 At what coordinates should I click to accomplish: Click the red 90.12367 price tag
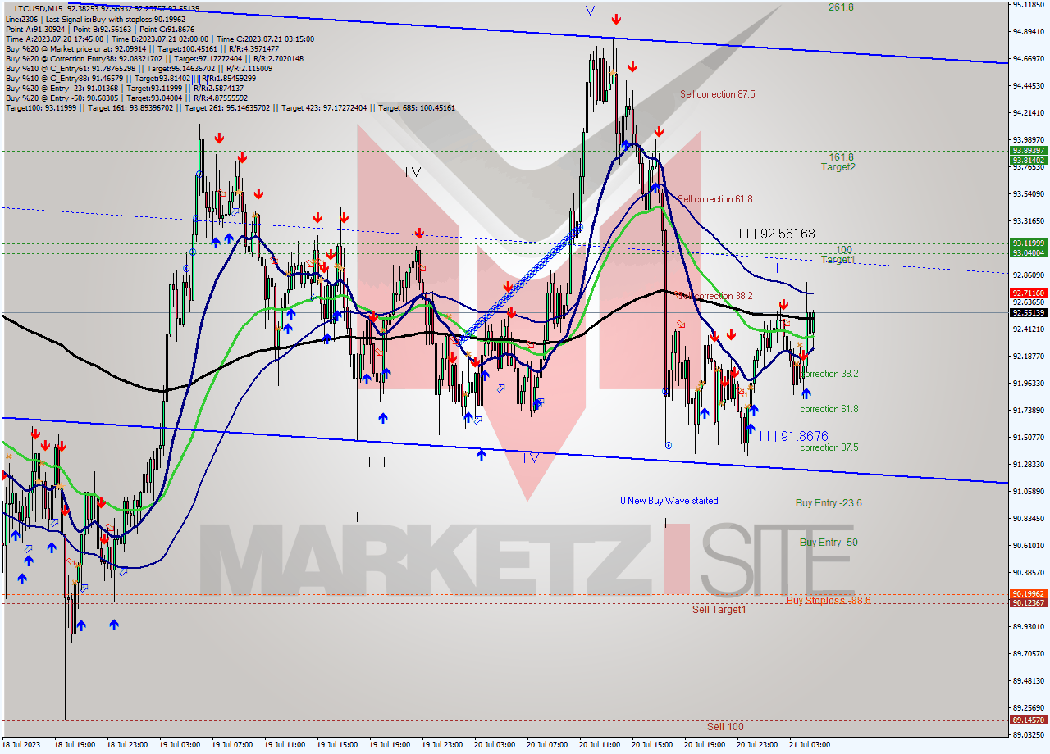click(x=1029, y=603)
